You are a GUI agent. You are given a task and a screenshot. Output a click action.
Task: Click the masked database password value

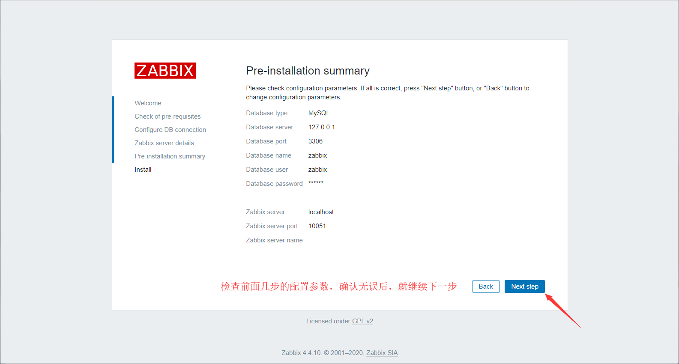[x=316, y=183]
